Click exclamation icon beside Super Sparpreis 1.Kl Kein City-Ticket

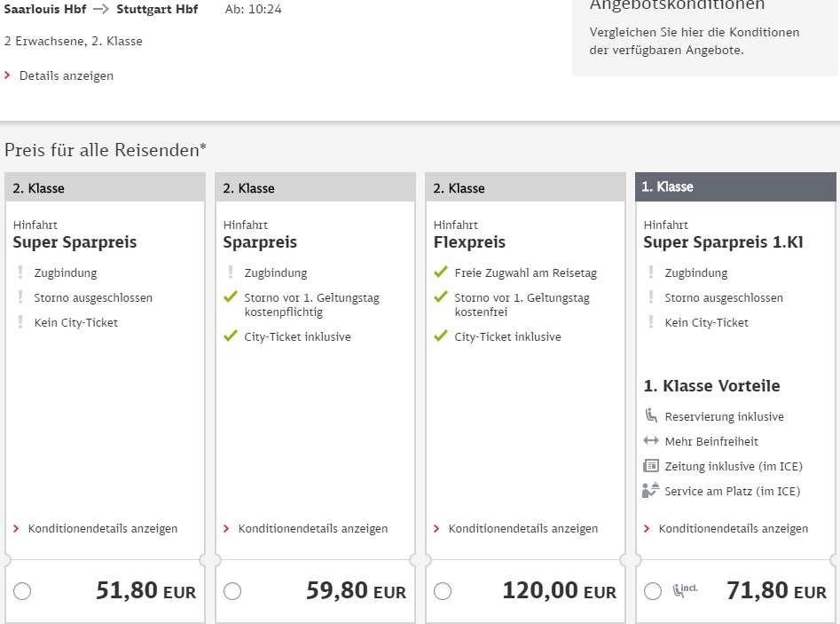(x=651, y=321)
